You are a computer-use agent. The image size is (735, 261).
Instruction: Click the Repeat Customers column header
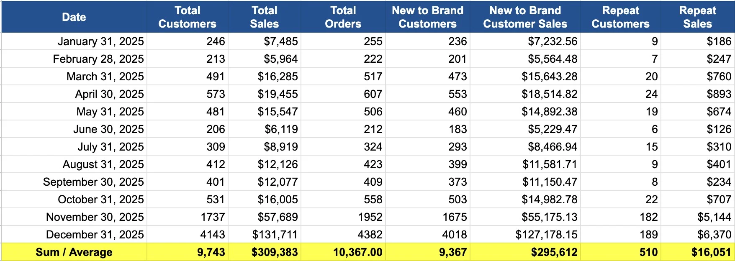tap(620, 17)
